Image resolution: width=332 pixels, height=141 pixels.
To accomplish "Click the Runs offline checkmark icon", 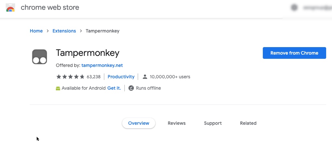I will pyautogui.click(x=131, y=88).
